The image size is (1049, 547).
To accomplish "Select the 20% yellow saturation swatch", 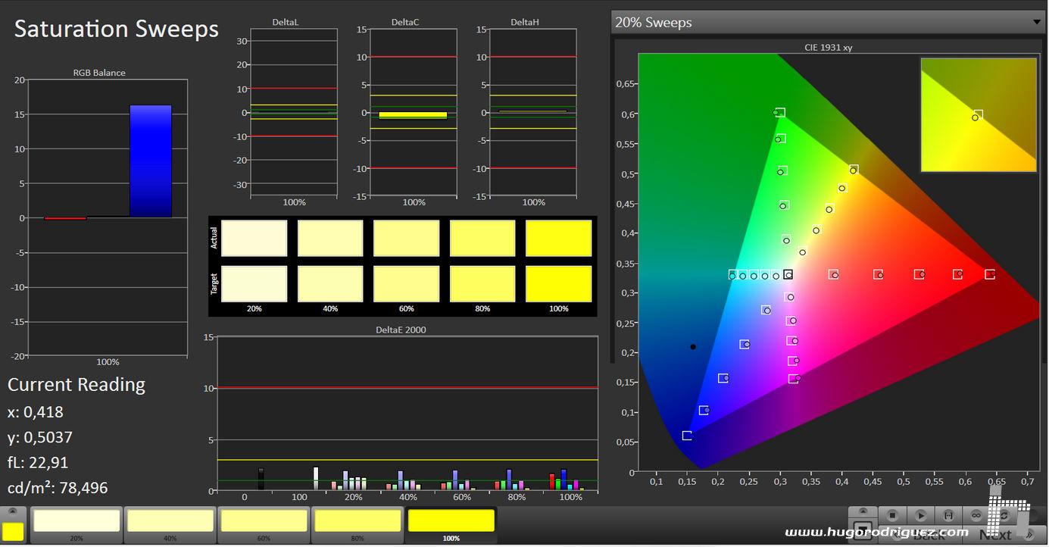I will 76,522.
